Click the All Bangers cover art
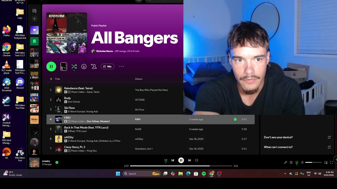The height and width of the screenshot is (189, 337). point(67,33)
